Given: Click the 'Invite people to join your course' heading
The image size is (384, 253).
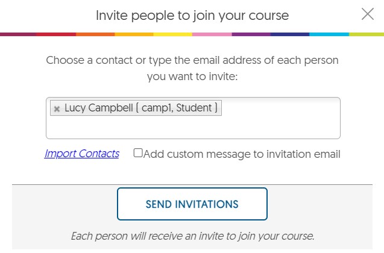Looking at the screenshot, I should click(x=192, y=15).
